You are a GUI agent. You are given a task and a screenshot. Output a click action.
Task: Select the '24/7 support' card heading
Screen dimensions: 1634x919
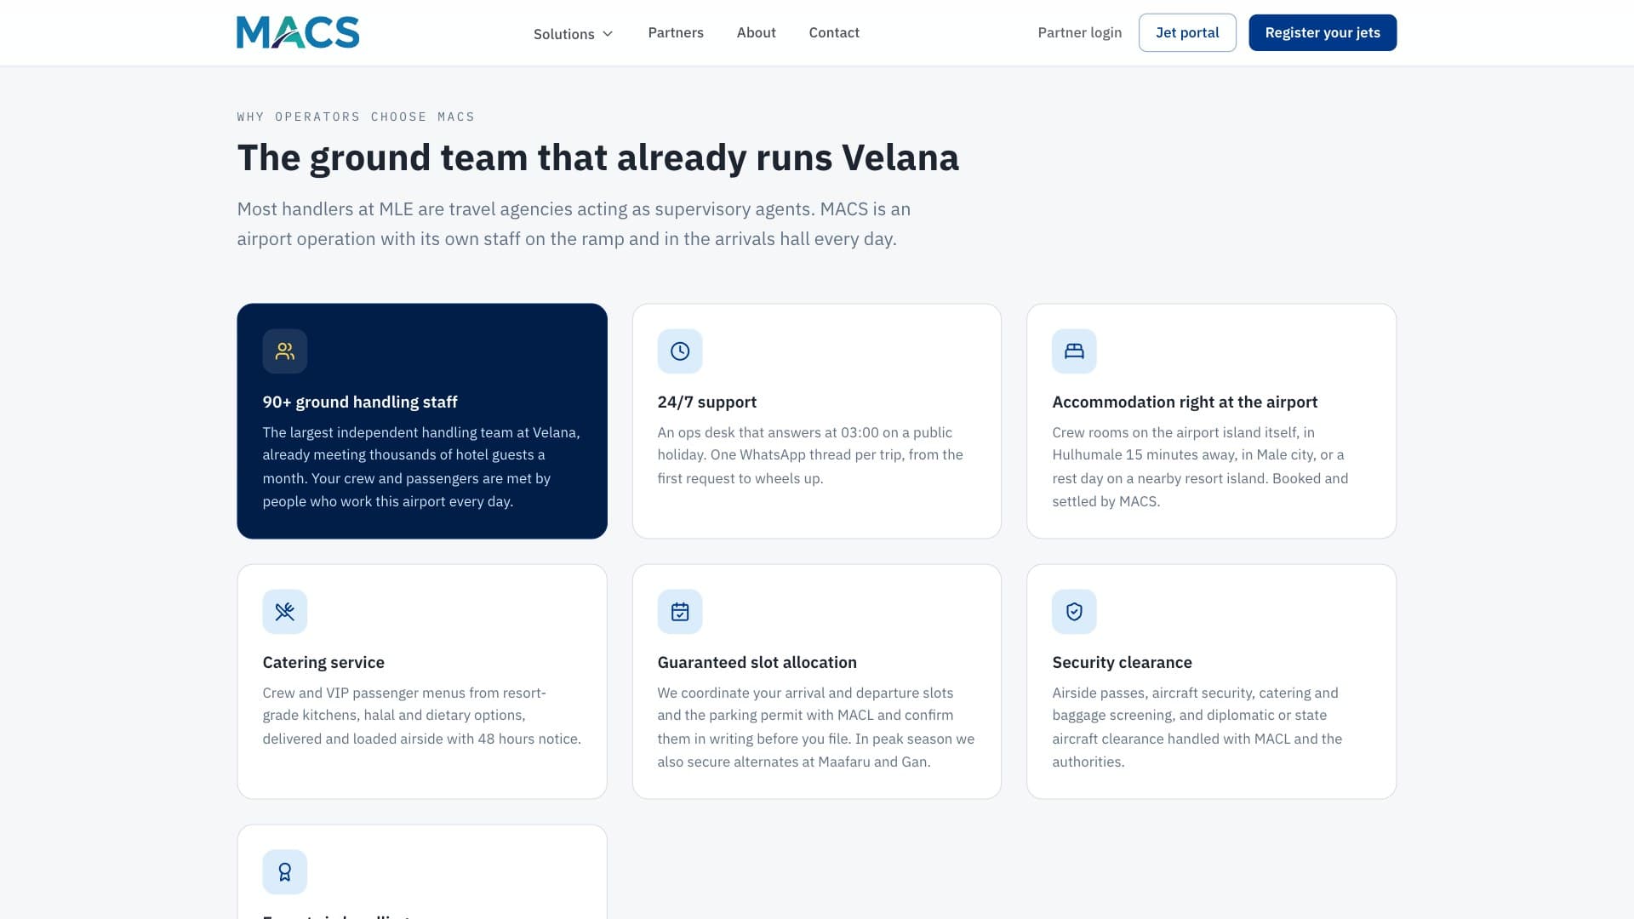point(706,402)
